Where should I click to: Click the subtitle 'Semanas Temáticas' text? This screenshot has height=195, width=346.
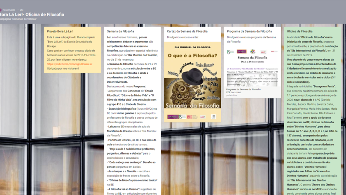pyautogui.click(x=19, y=19)
